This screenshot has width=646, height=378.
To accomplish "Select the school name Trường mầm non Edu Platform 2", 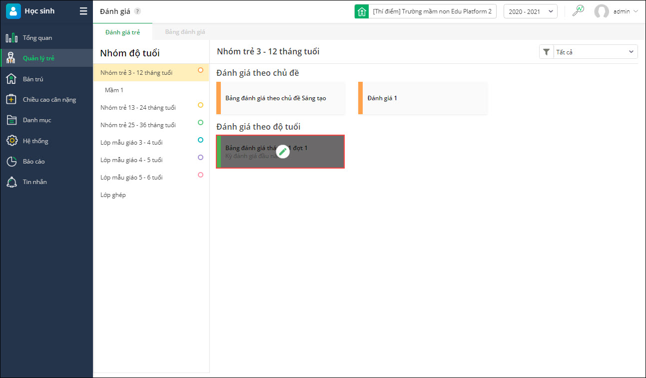I will (x=432, y=11).
